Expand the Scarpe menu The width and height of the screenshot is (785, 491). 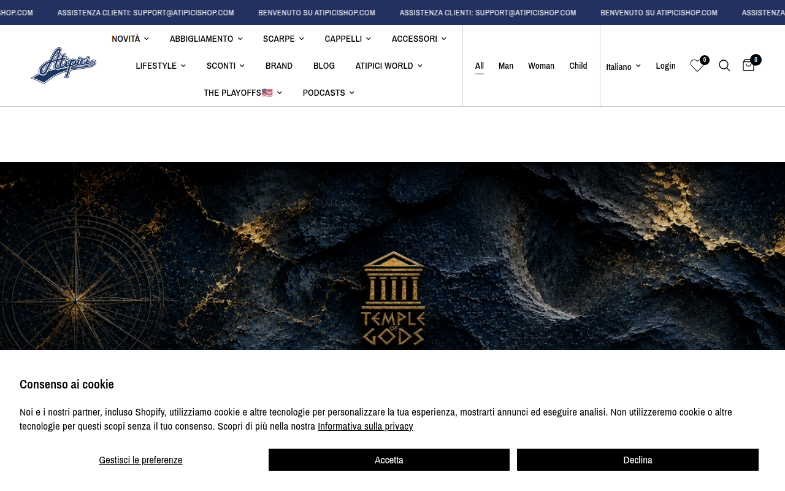point(283,39)
